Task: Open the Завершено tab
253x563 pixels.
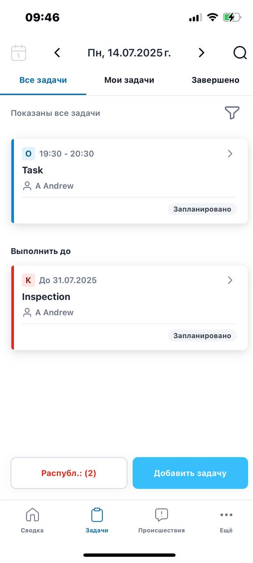Action: 214,80
